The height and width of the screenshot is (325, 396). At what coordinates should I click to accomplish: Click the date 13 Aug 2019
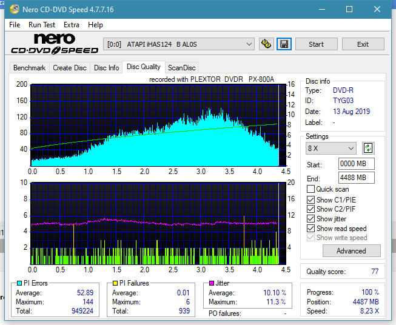pyautogui.click(x=351, y=112)
